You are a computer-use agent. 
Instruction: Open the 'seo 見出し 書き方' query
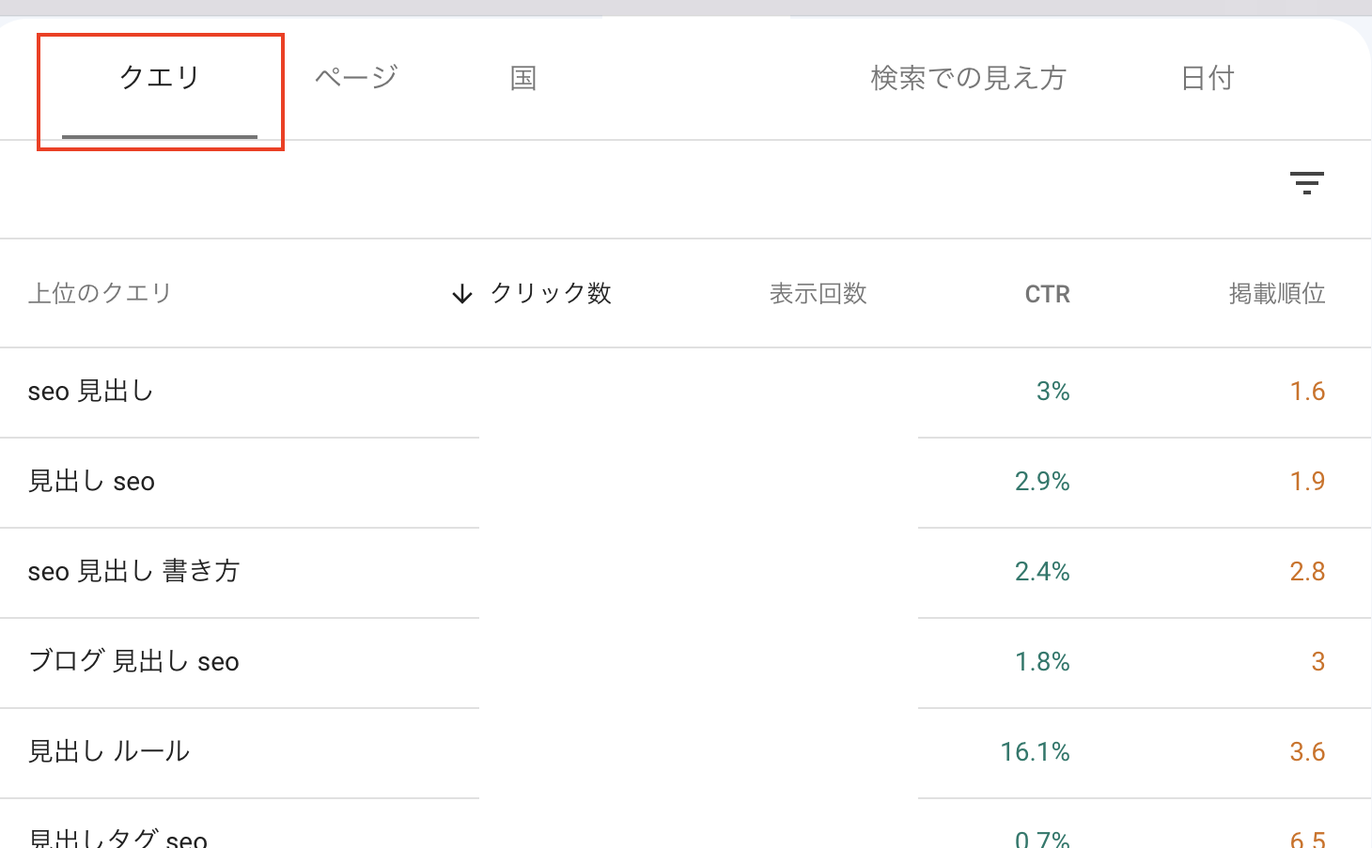(x=133, y=572)
